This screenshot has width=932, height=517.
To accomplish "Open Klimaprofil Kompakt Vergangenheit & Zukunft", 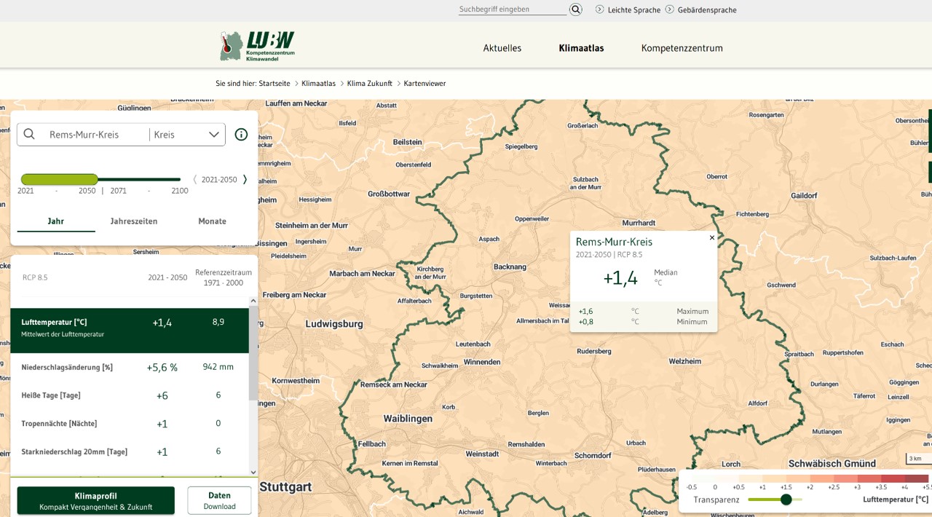I will 96,501.
